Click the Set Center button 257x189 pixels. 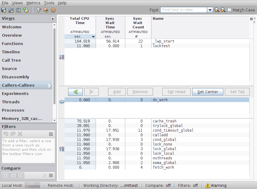click(x=208, y=92)
